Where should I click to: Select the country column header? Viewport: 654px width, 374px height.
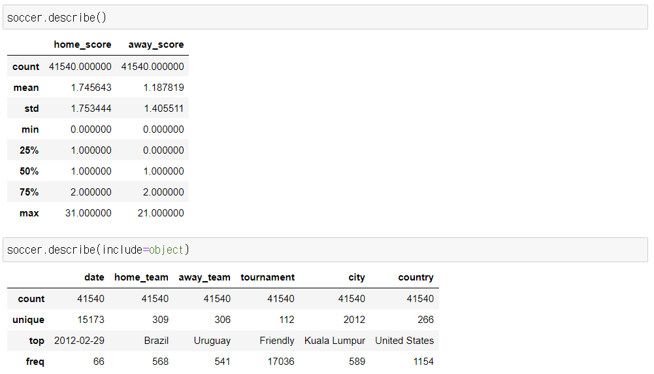[x=416, y=277]
